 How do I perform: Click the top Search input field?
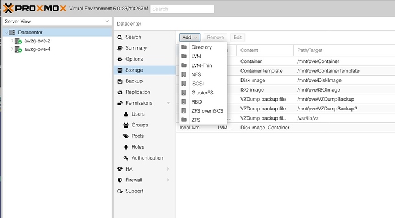pyautogui.click(x=182, y=9)
